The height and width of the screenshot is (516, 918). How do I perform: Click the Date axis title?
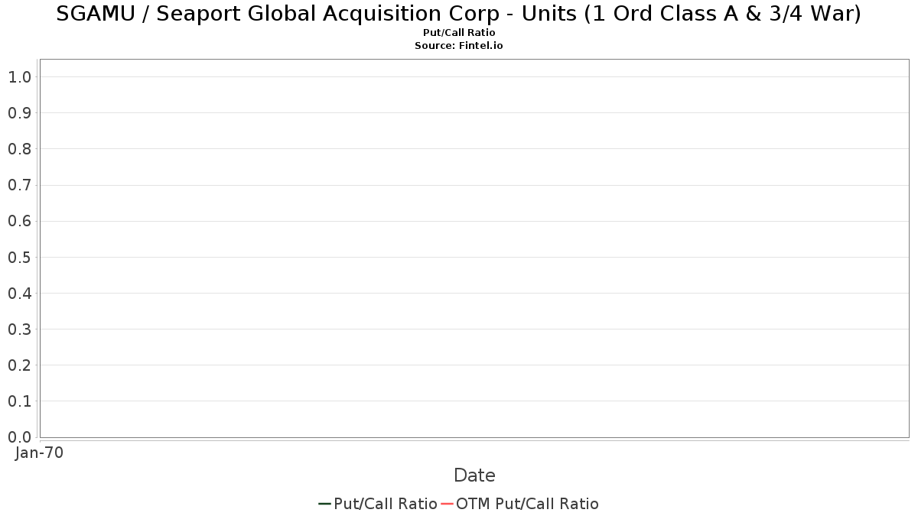474,475
